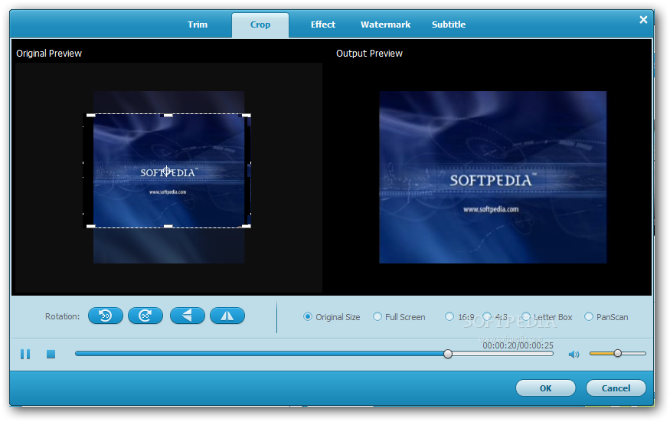
Task: Select the Letter Box option
Action: pyautogui.click(x=547, y=317)
